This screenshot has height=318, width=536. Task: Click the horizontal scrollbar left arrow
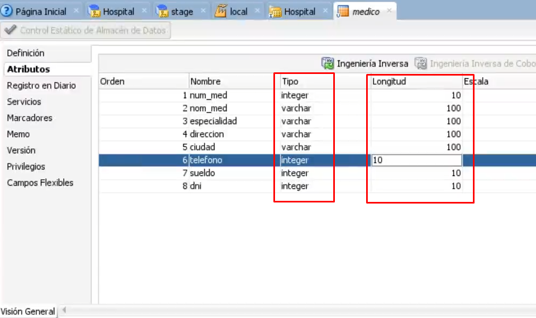[64, 310]
